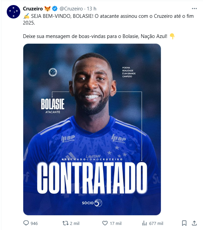Click the share upload icon

coord(194,223)
